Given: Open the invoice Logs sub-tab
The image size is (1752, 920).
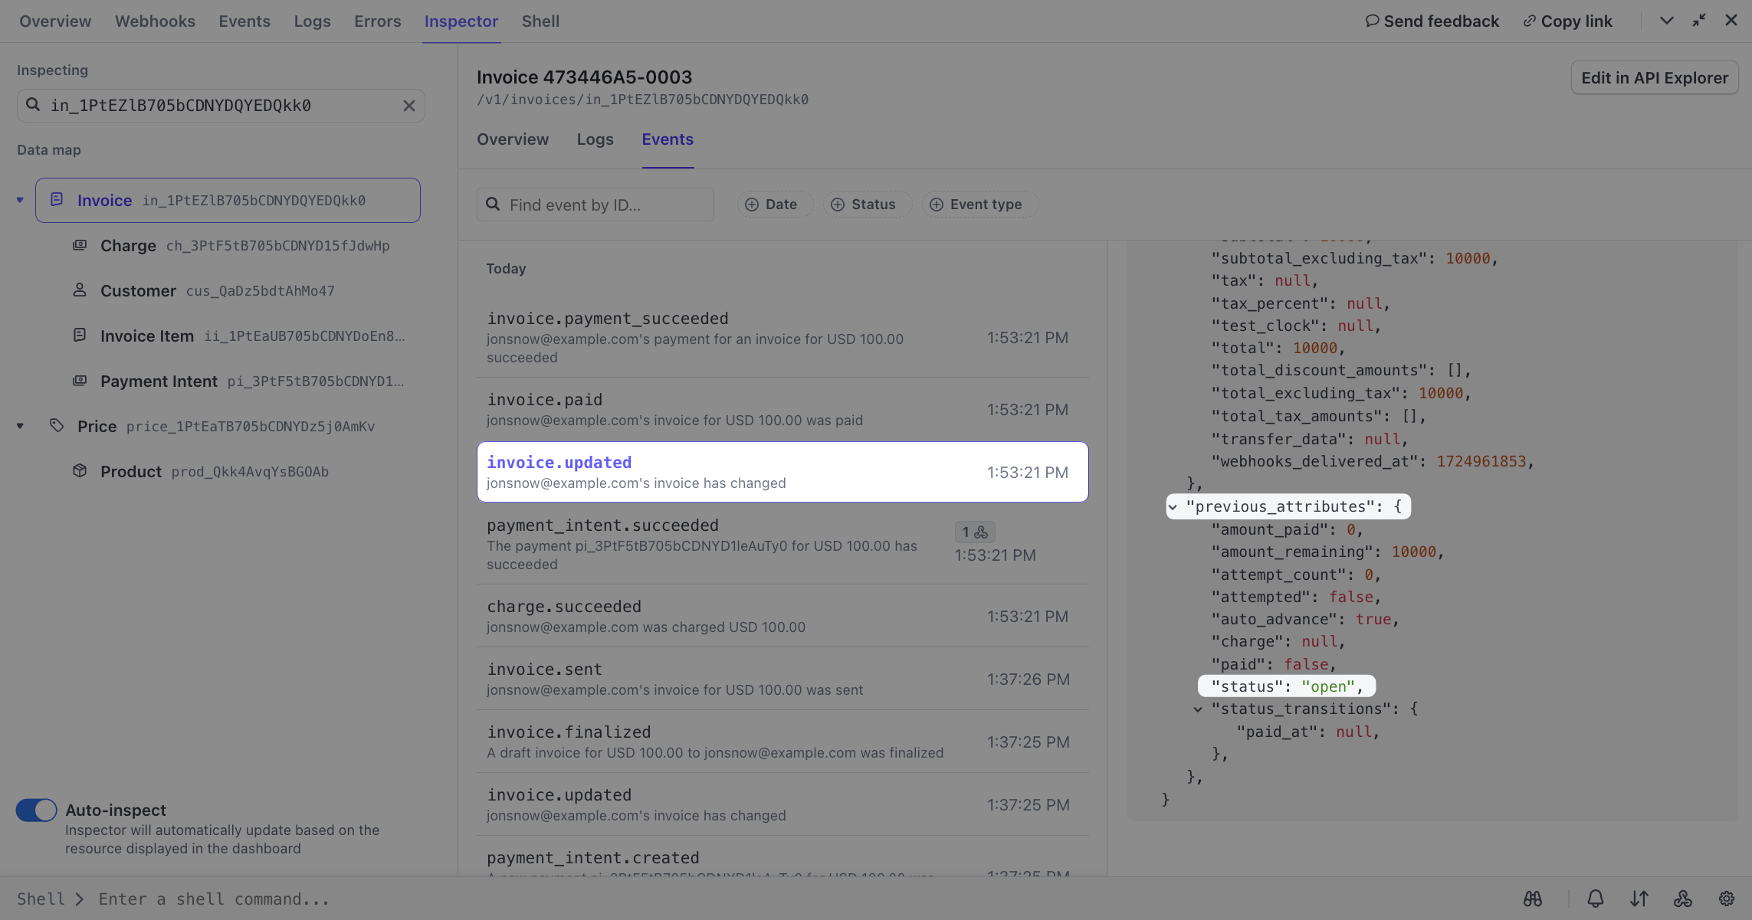Looking at the screenshot, I should click(x=595, y=139).
